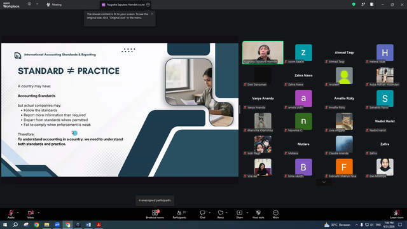Image resolution: width=407 pixels, height=229 pixels.
Task: Toggle the view layout icon in title bar
Action: [371, 4]
